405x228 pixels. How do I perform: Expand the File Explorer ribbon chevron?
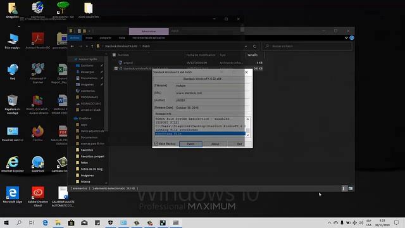click(346, 38)
